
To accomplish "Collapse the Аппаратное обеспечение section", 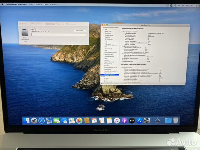I will [x=102, y=27].
